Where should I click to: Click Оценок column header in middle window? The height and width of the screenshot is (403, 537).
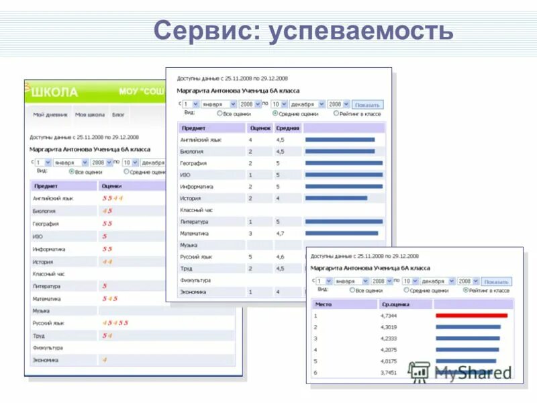point(260,128)
